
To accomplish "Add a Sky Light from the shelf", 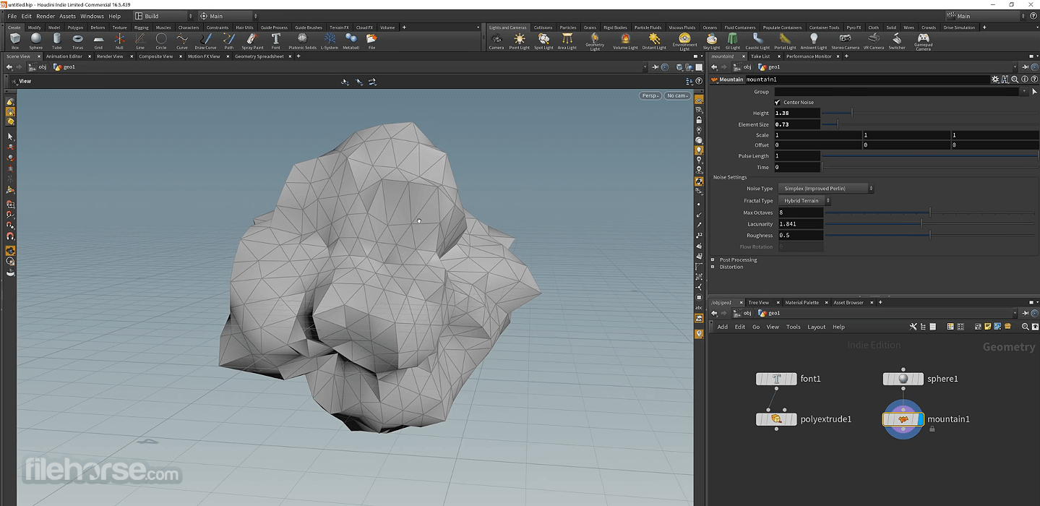I will coord(711,41).
